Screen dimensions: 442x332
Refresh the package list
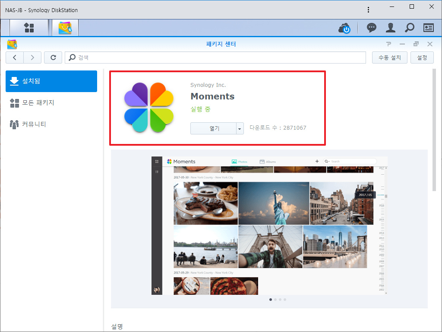click(53, 57)
